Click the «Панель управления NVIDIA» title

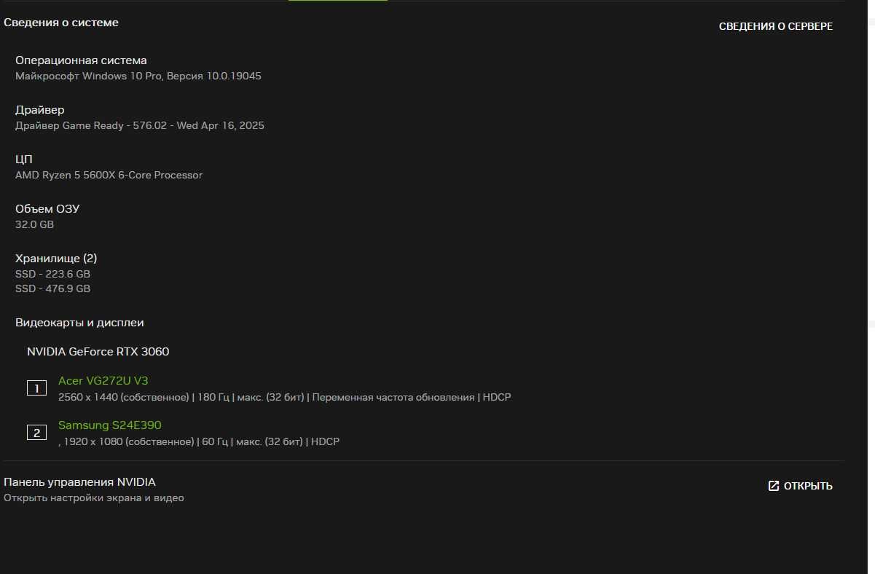[79, 482]
